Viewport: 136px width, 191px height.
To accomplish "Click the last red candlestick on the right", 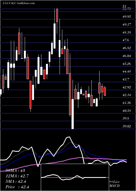I will (105, 91).
